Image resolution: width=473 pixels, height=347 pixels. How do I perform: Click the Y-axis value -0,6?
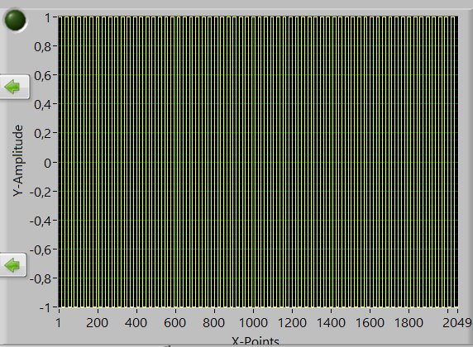[x=41, y=250]
